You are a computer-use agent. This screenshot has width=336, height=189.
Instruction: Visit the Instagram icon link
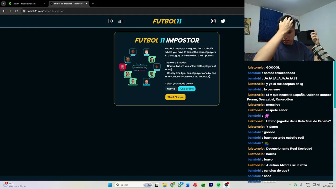(x=213, y=21)
